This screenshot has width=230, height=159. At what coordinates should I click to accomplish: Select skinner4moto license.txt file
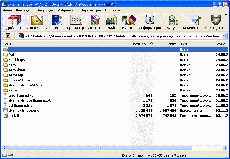(x=115, y=100)
